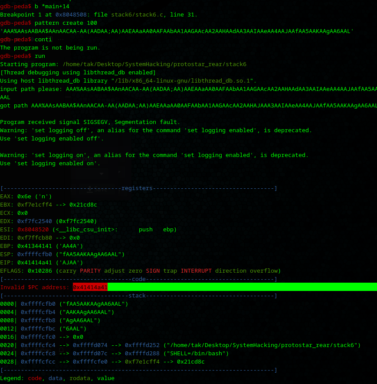Select stack entry 0000 address 0xffffcfb0

[38, 304]
